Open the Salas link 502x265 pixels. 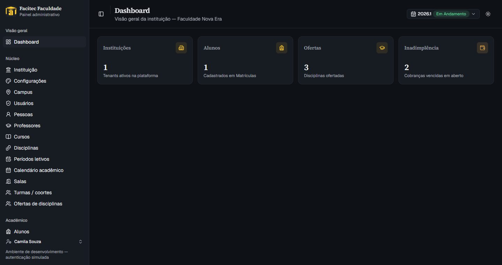tap(44, 181)
